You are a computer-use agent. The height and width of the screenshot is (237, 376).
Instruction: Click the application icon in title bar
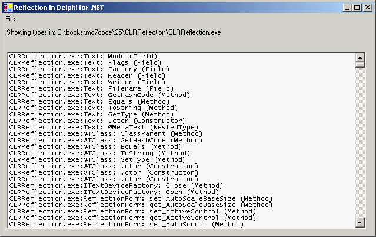pyautogui.click(x=7, y=6)
